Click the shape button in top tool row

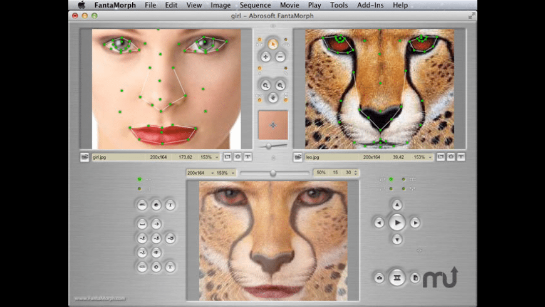pyautogui.click(x=156, y=205)
